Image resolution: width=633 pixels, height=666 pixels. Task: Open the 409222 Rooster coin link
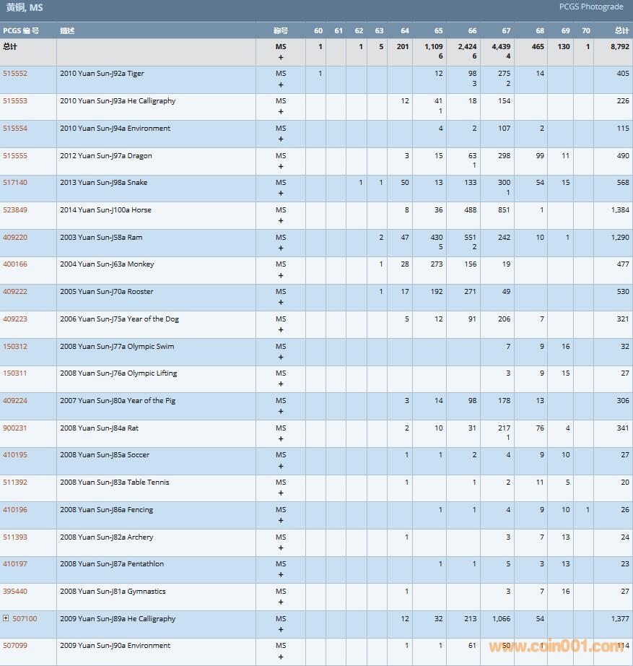click(x=15, y=292)
